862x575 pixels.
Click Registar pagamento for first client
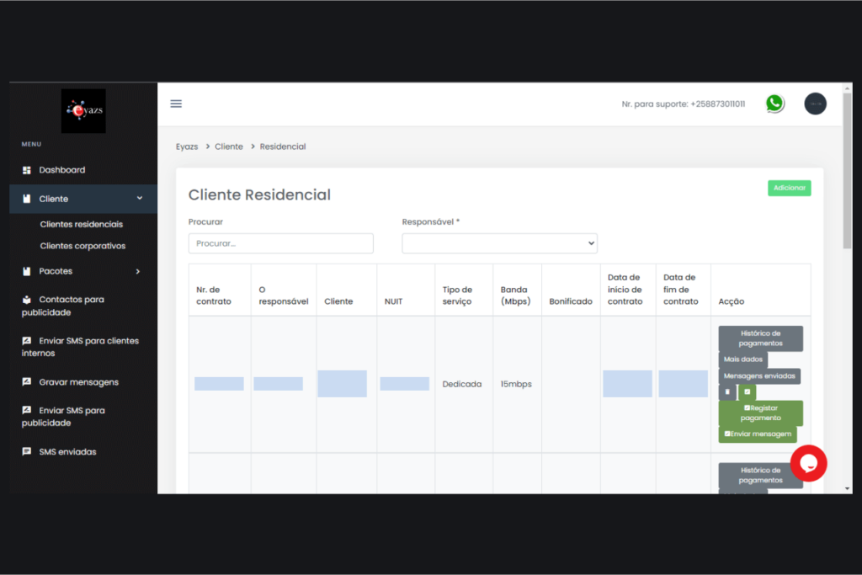pyautogui.click(x=760, y=413)
